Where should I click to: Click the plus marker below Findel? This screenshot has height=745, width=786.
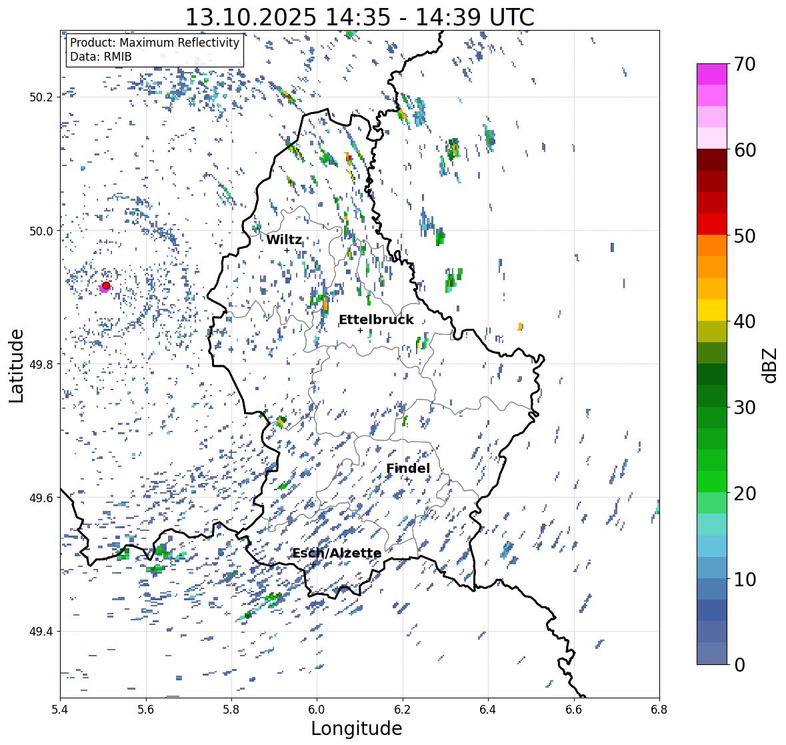[x=407, y=480]
